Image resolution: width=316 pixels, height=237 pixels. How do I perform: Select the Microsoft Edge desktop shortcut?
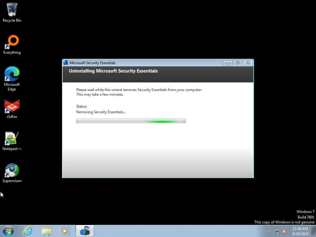click(x=12, y=79)
